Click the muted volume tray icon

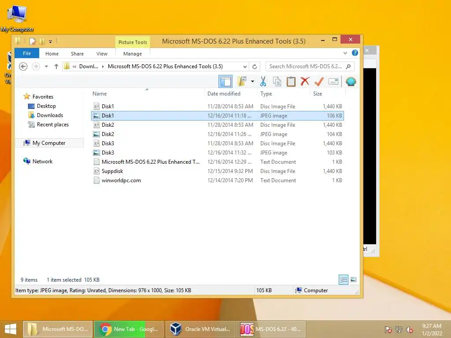(x=410, y=330)
